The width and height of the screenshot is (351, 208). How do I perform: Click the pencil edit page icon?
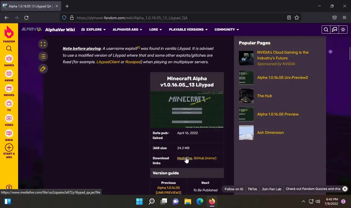coord(43,69)
